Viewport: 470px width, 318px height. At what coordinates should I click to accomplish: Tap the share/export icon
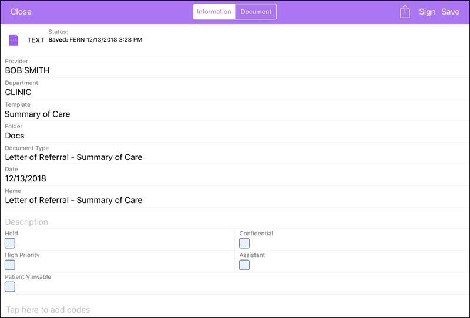tap(405, 12)
